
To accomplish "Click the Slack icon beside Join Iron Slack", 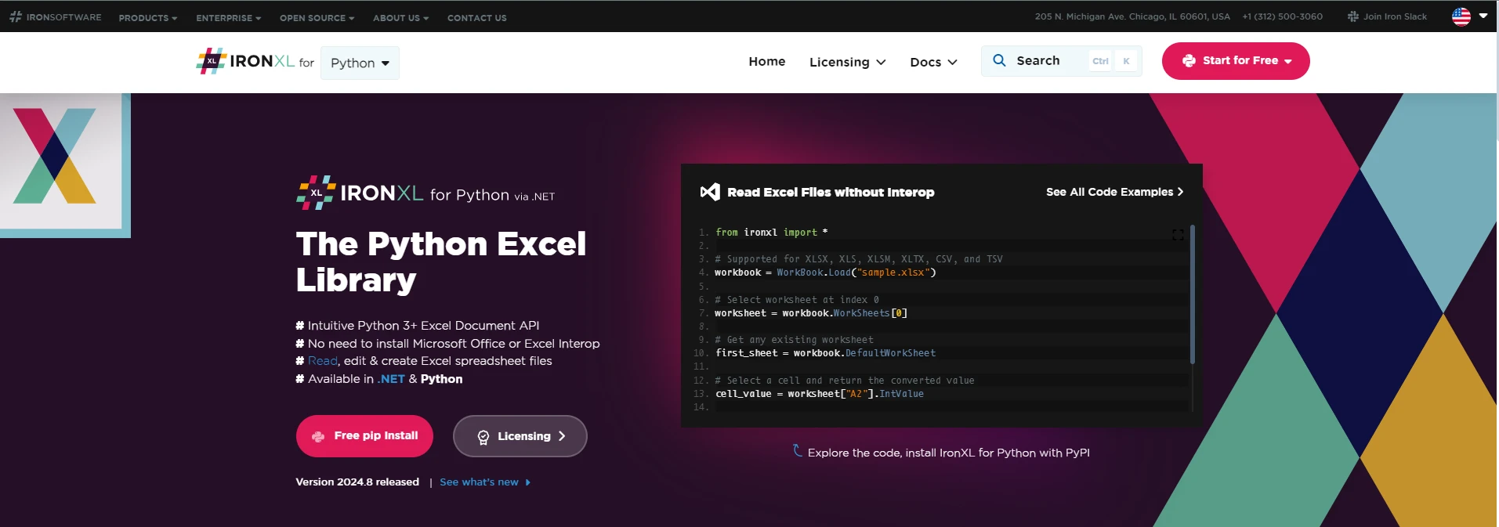I will pos(1352,16).
